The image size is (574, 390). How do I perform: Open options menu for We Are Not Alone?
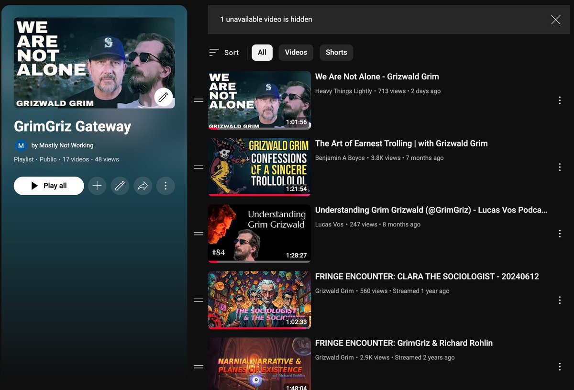[560, 100]
